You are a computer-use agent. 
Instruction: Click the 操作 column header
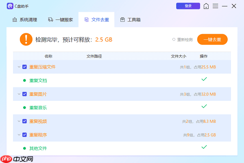[x=204, y=56]
